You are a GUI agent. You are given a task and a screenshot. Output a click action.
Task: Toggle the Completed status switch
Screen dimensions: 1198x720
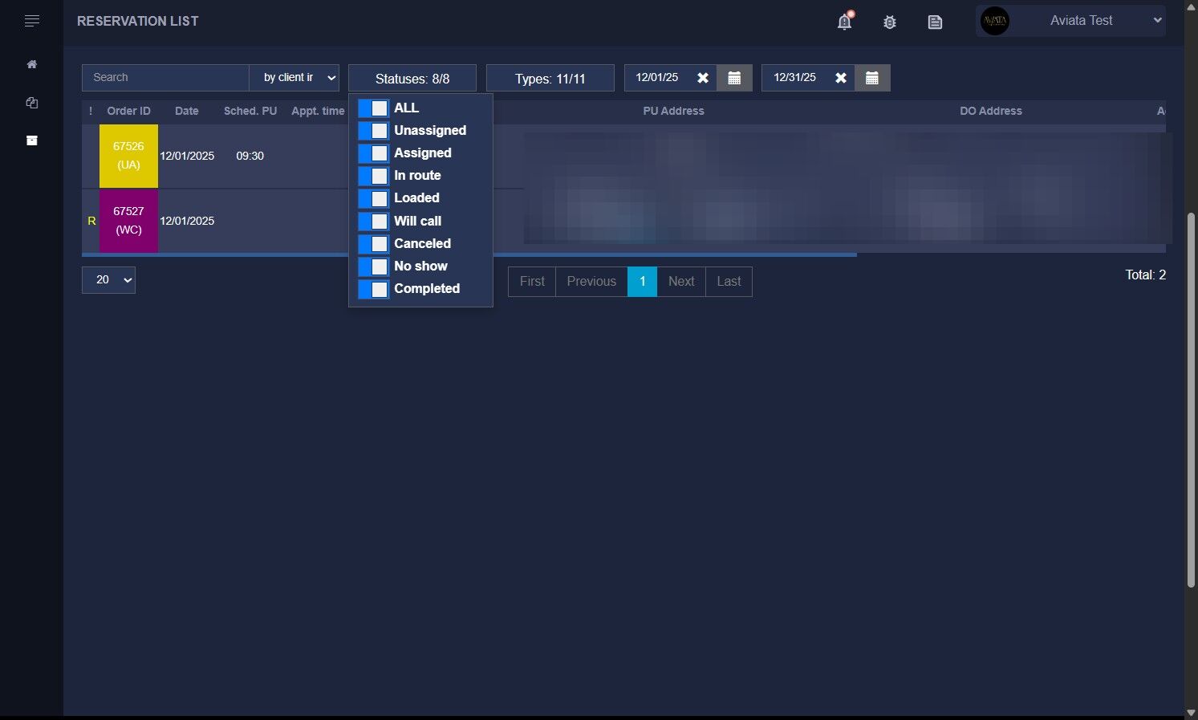374,289
